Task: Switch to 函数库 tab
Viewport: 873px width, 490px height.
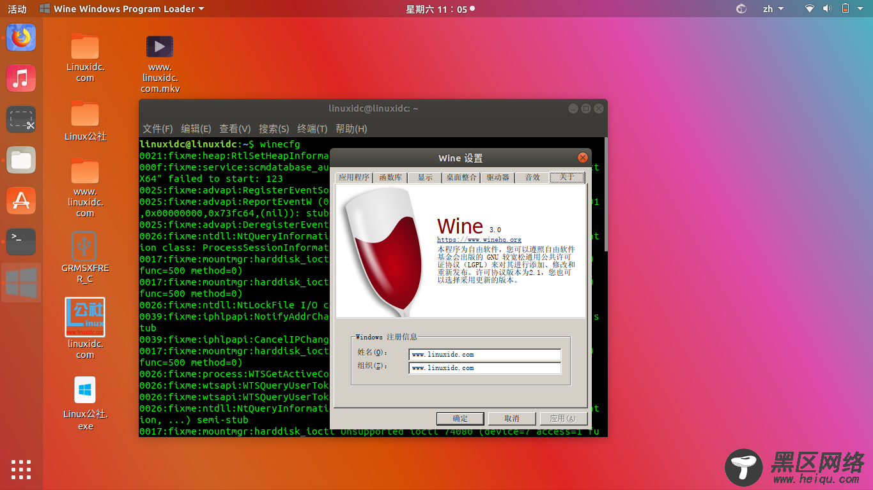Action: pyautogui.click(x=390, y=177)
